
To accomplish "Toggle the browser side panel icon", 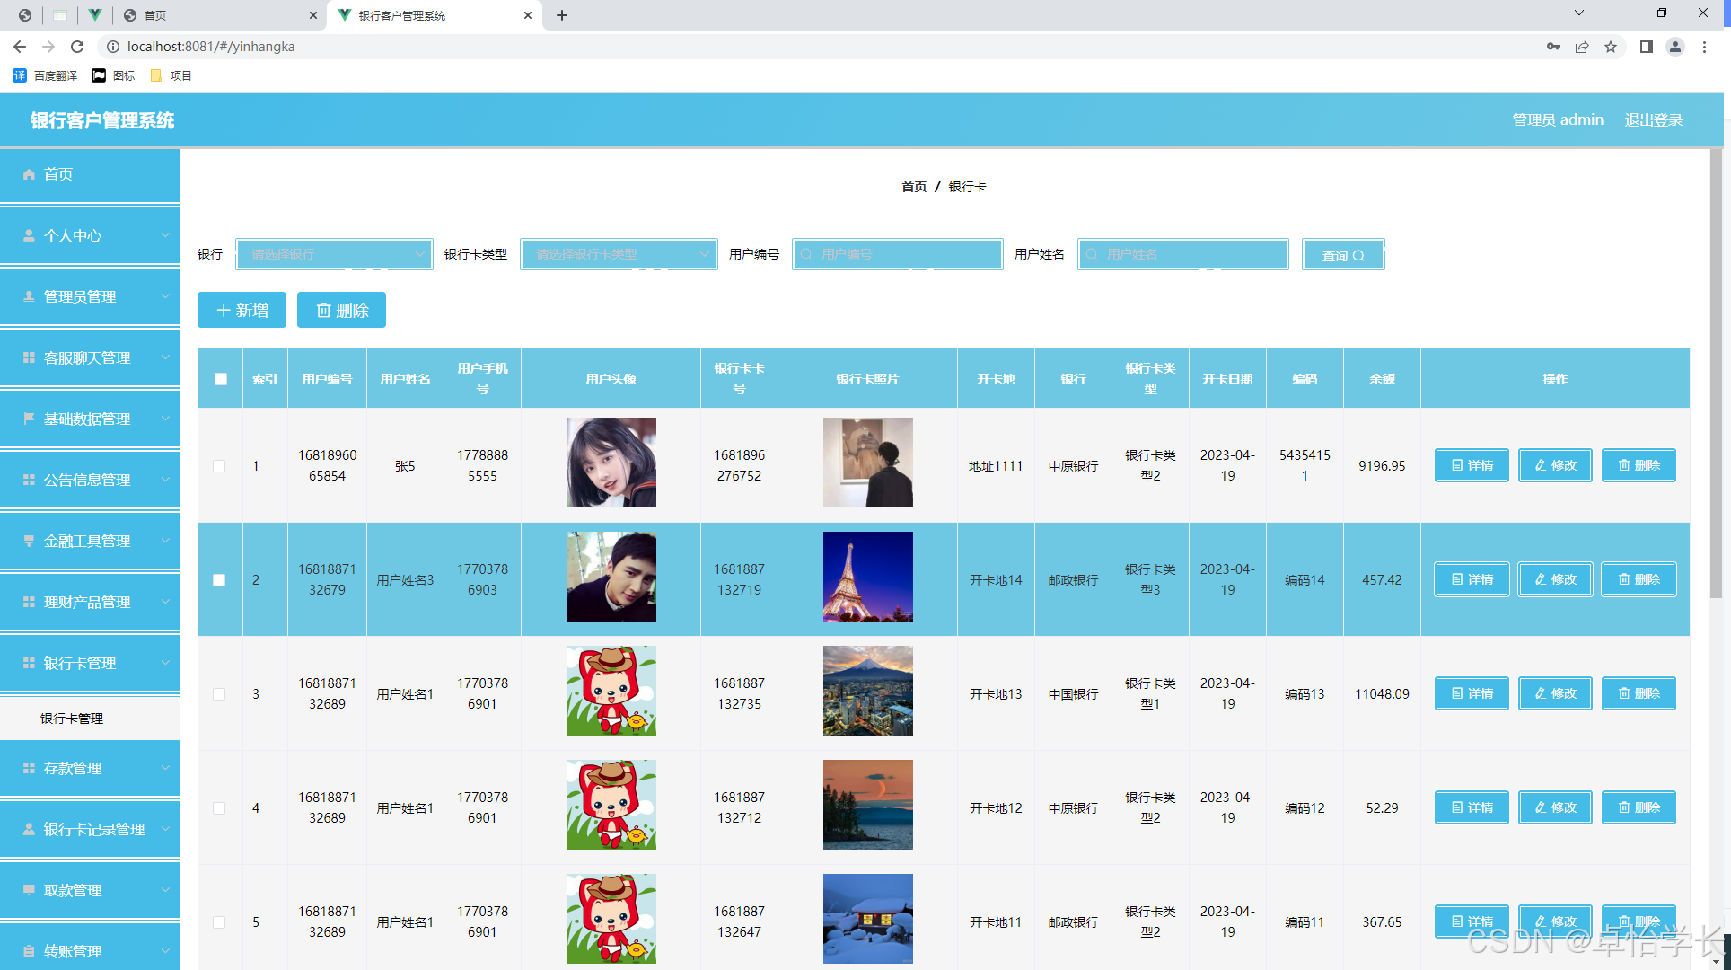I will (x=1646, y=47).
